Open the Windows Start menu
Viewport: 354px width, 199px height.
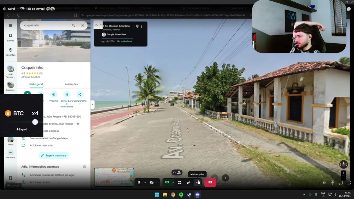tap(157, 195)
